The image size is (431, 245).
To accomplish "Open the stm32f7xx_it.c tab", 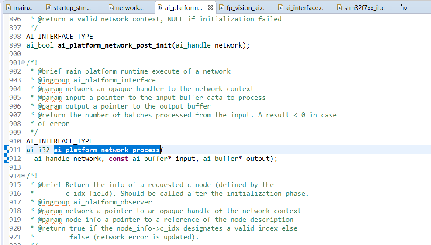I will (361, 8).
